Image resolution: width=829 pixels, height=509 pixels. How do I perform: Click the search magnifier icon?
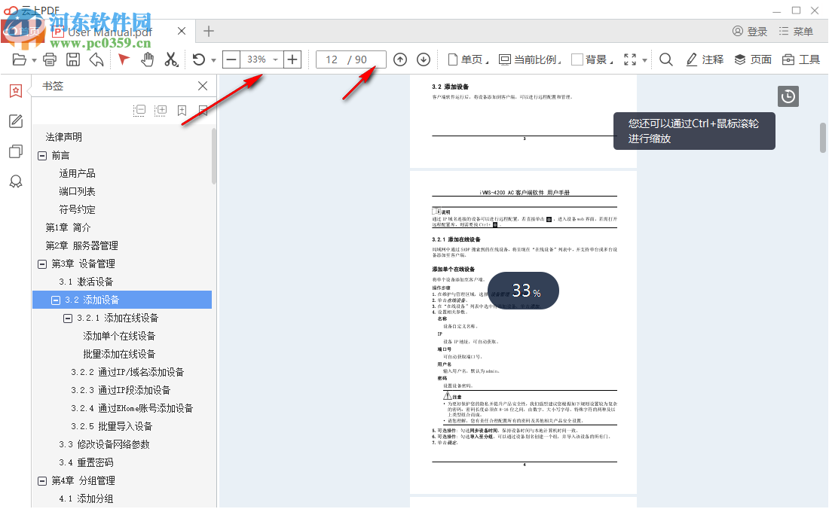(665, 59)
